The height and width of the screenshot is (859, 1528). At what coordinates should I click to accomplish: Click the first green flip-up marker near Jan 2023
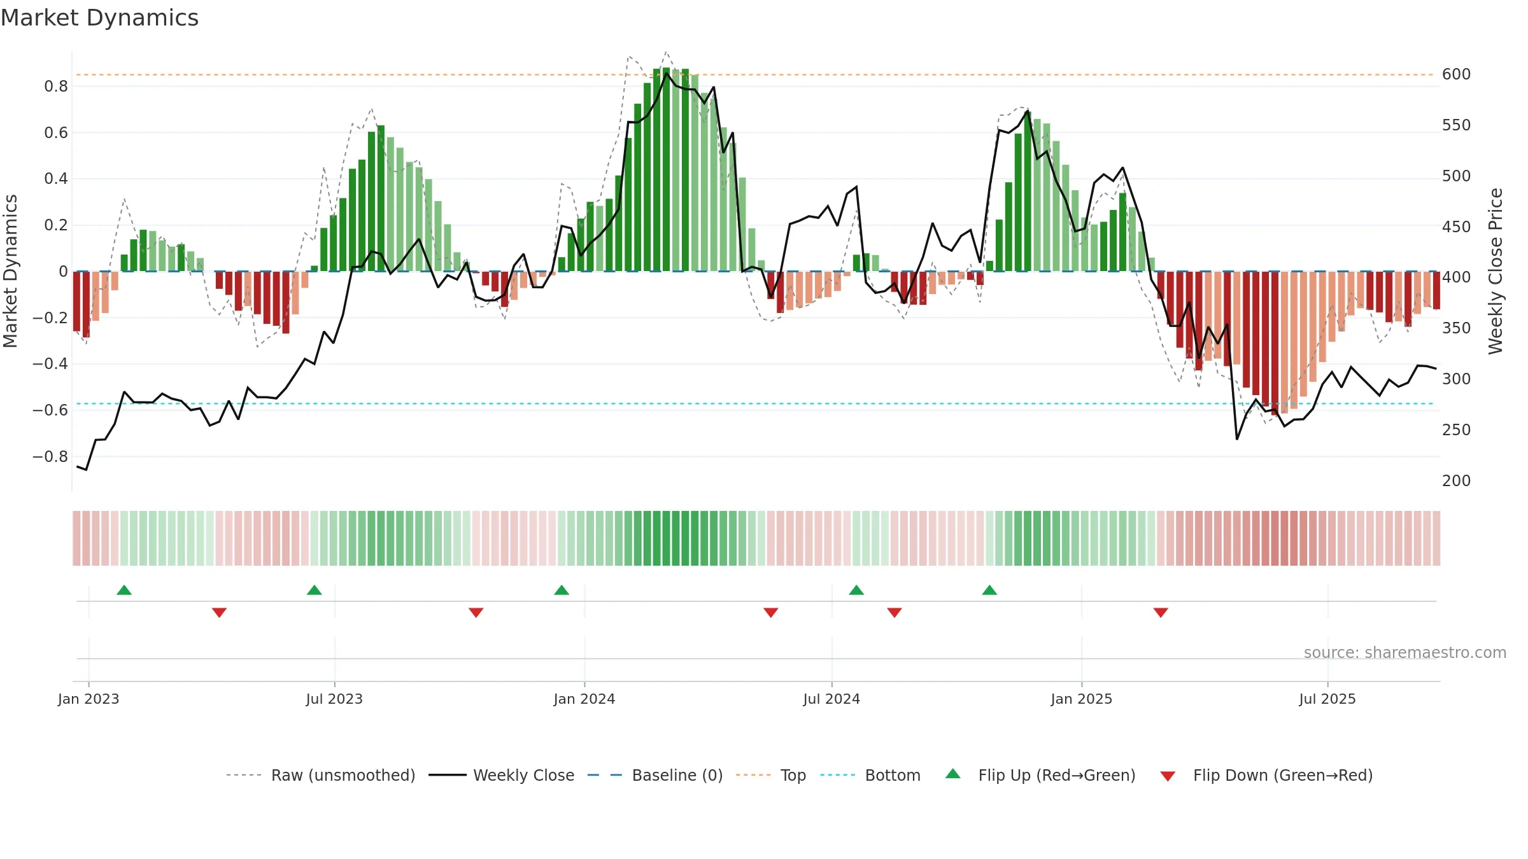tap(124, 590)
